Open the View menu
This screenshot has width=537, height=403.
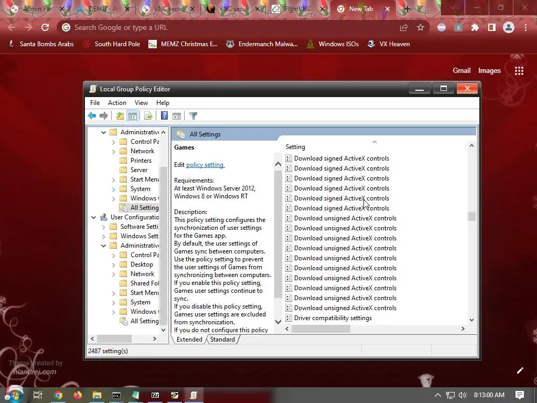coord(141,103)
